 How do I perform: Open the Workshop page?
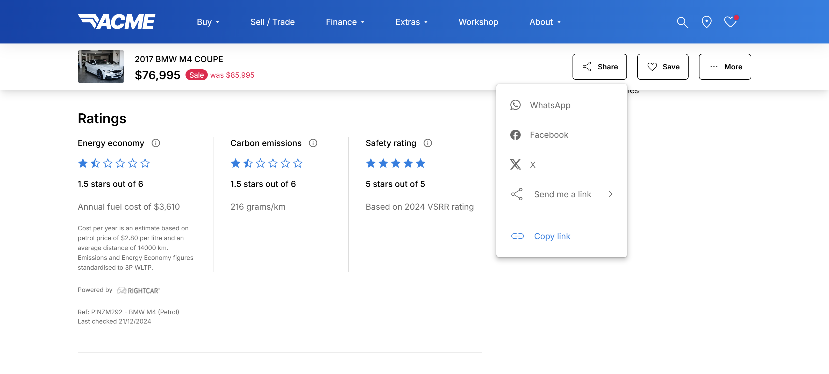(x=478, y=22)
